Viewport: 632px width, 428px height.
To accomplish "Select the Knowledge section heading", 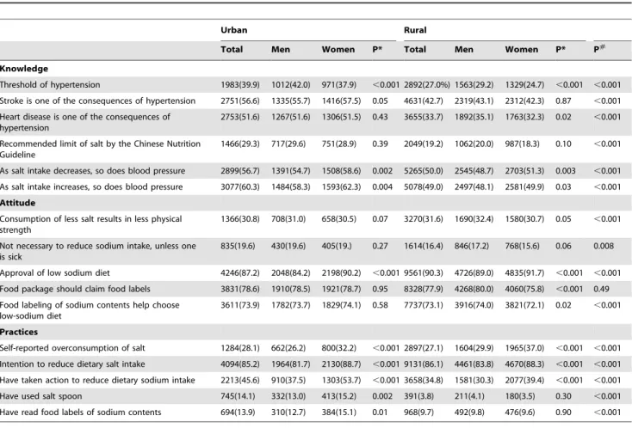I will pos(24,69).
